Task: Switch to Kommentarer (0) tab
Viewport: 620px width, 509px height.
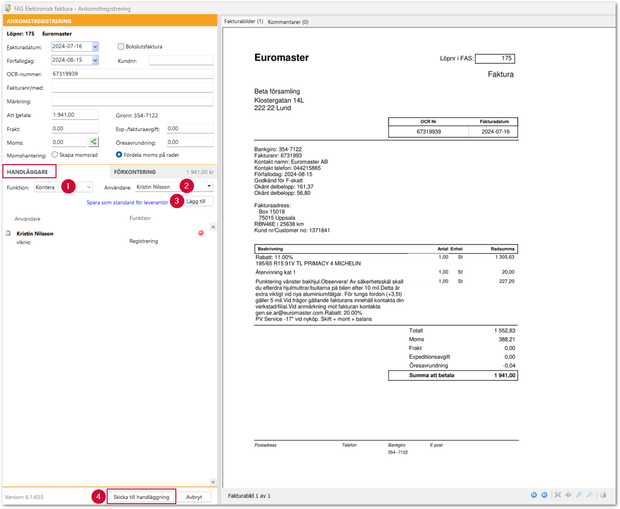Action: point(288,22)
